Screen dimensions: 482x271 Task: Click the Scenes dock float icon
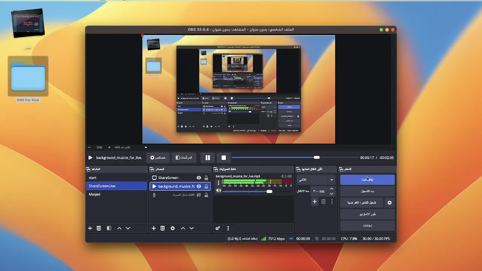click(x=88, y=169)
